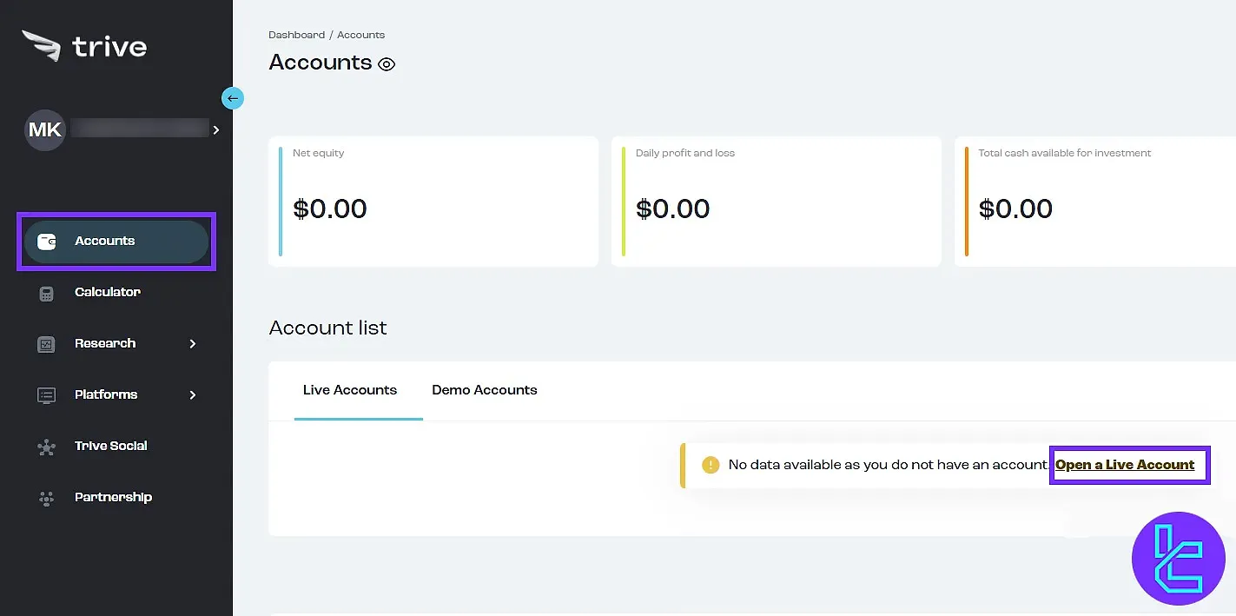The height and width of the screenshot is (616, 1236).
Task: Open Trive Social via its sidebar icon
Action: (x=45, y=446)
